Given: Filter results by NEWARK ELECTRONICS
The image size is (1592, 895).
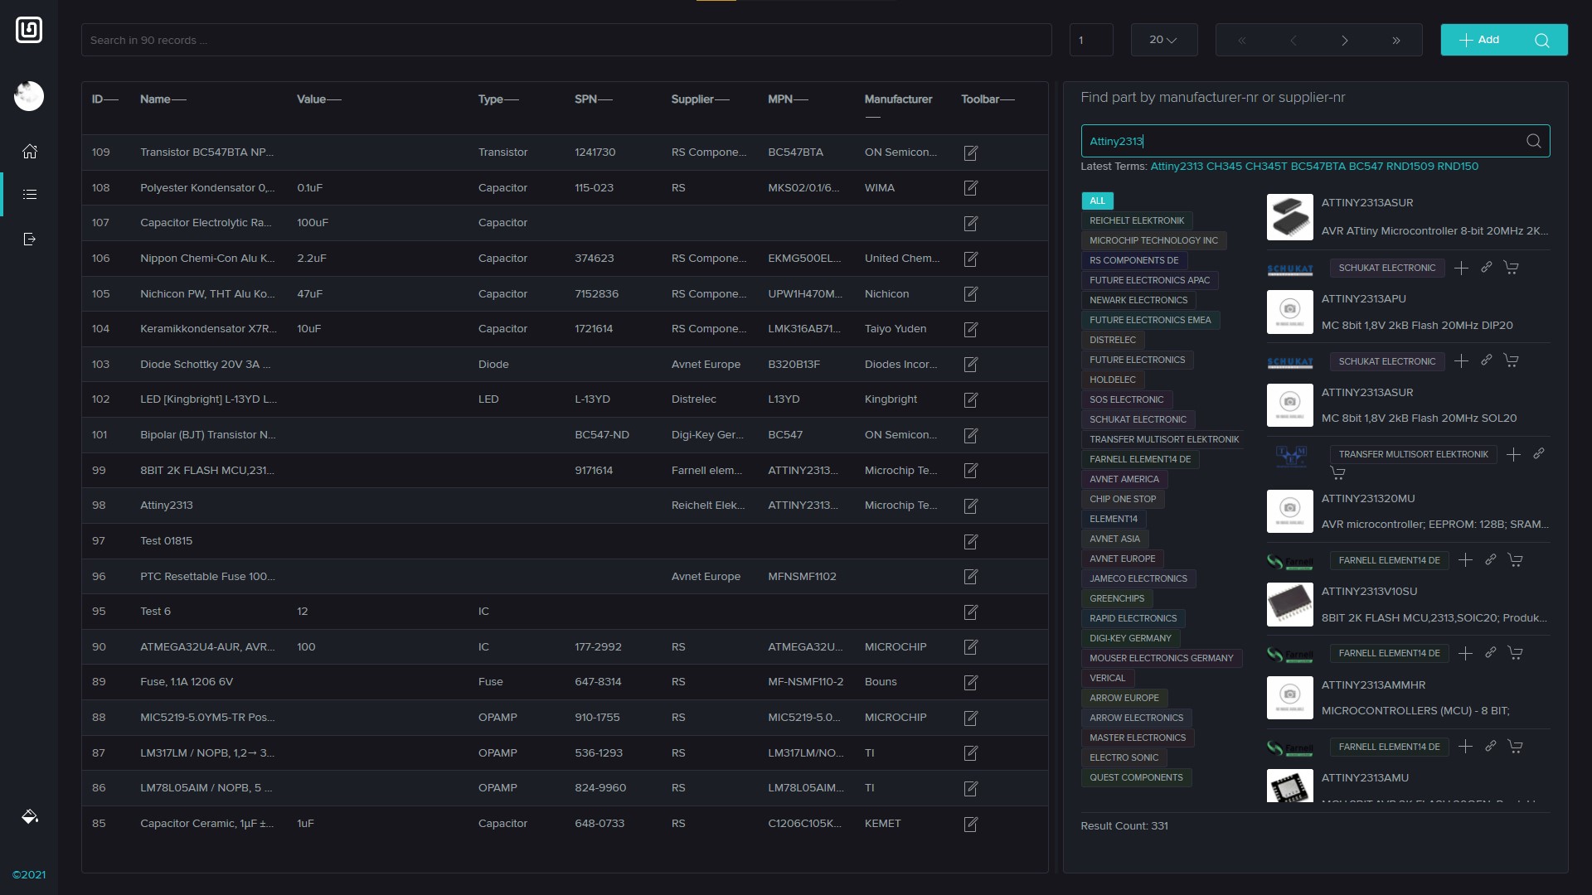Looking at the screenshot, I should click(1138, 300).
